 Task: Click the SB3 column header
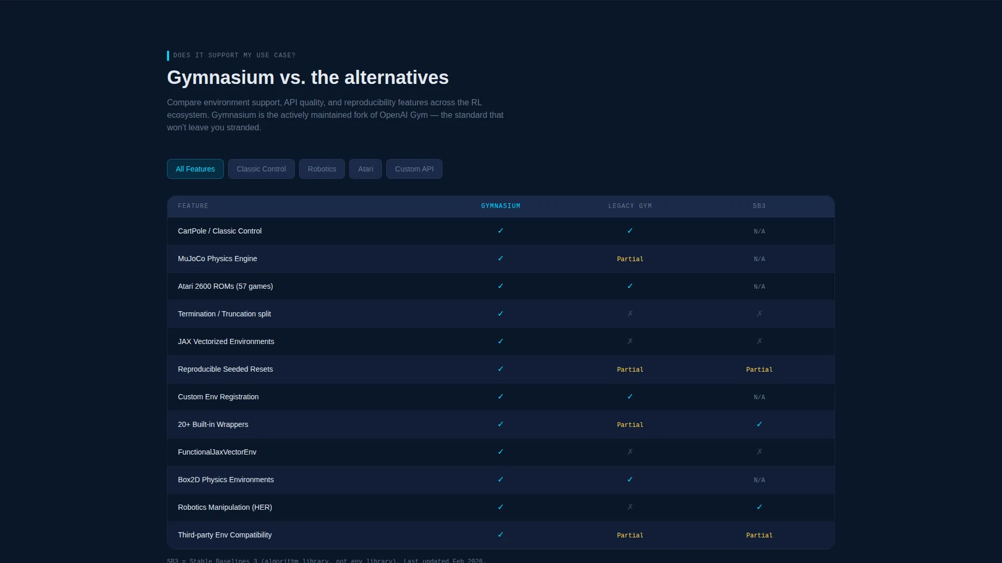tap(759, 206)
